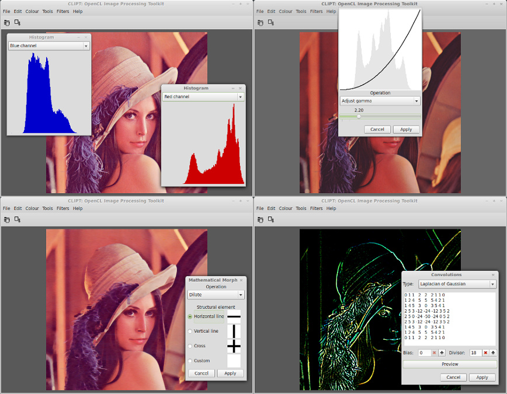Close the Convolutions dialog

493,275
